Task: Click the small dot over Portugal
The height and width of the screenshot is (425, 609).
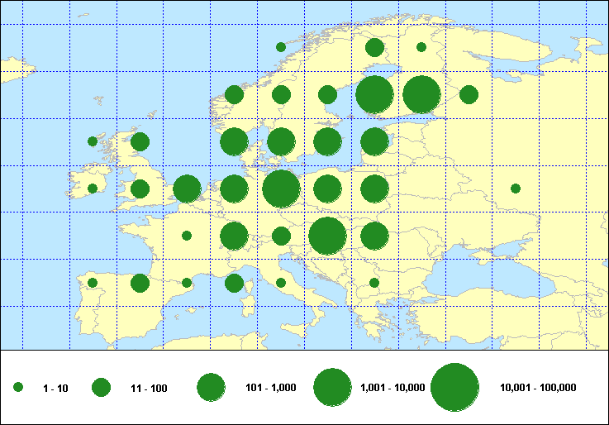Action: [93, 283]
